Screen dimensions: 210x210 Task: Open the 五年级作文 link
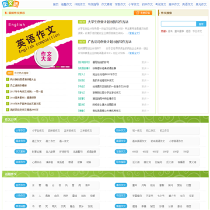point(70,131)
